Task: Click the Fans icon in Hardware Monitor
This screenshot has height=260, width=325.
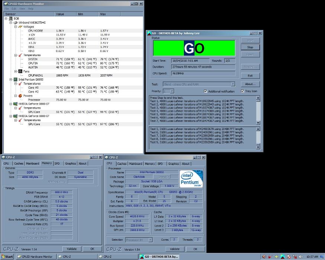Action: point(20,71)
